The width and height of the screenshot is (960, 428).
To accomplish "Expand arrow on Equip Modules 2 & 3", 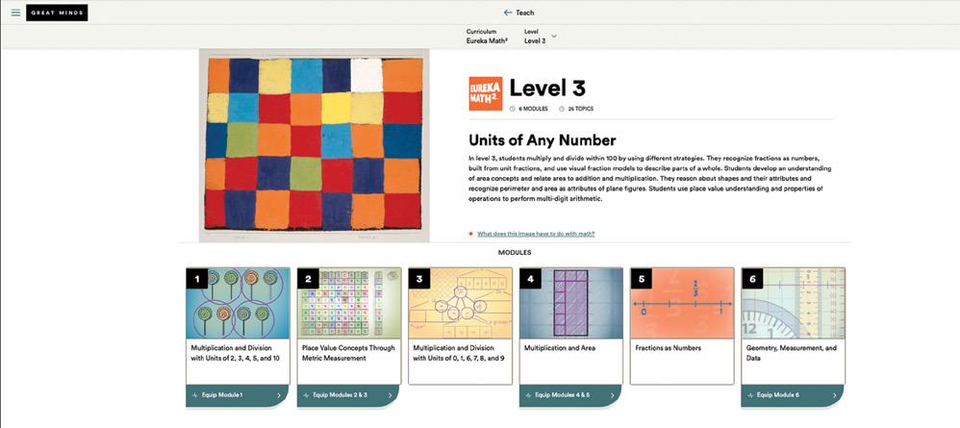I will click(x=390, y=395).
